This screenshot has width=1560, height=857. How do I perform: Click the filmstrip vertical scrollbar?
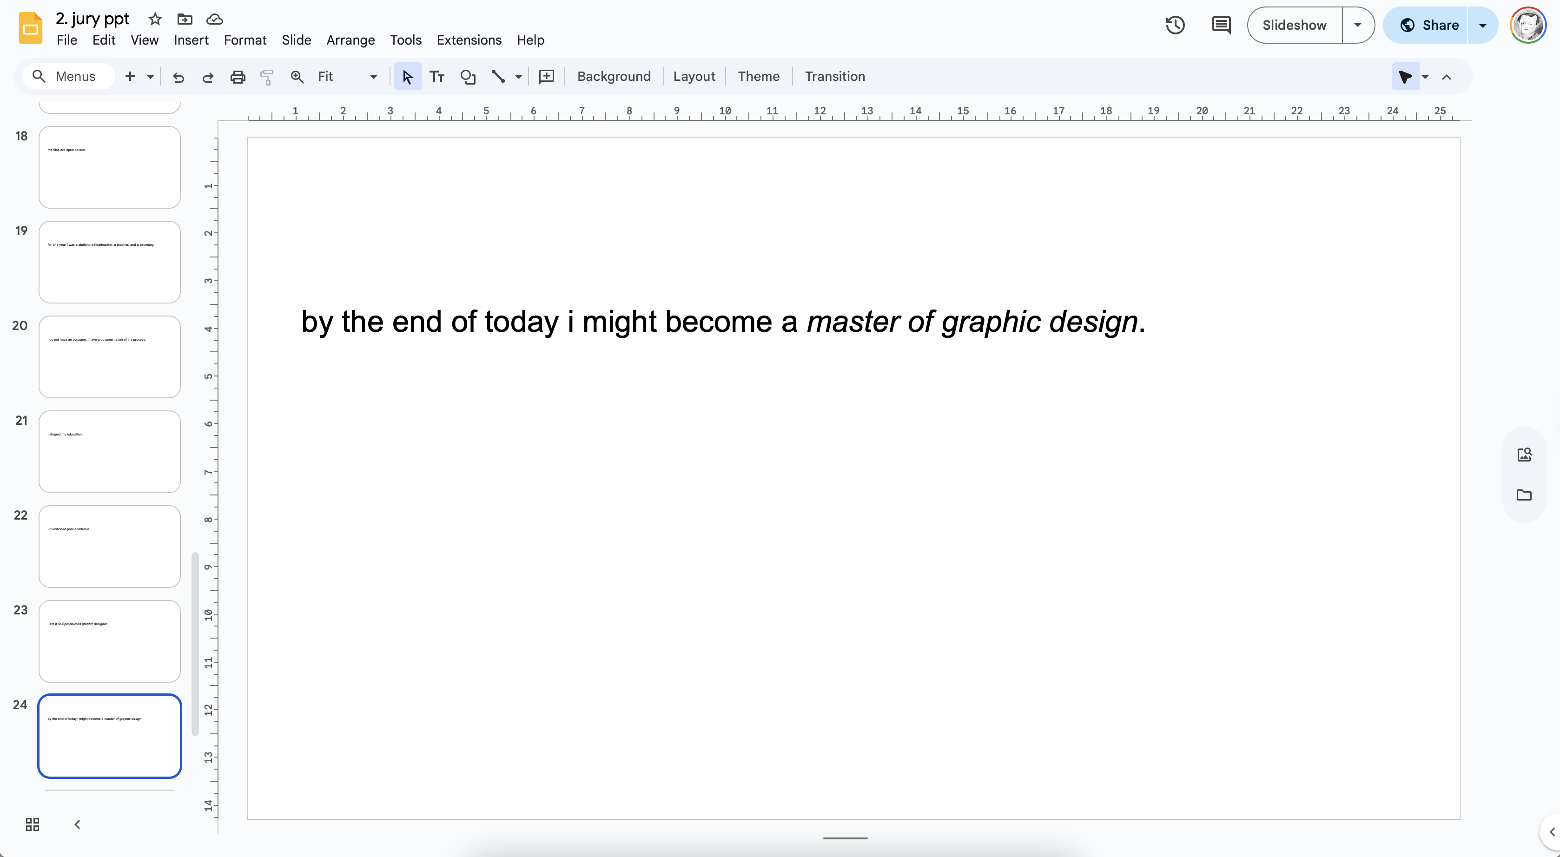point(195,643)
